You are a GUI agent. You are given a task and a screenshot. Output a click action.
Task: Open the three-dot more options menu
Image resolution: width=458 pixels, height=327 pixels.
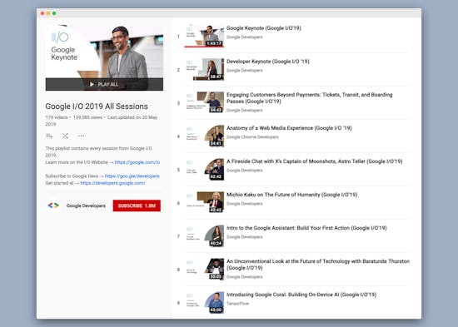(81, 136)
